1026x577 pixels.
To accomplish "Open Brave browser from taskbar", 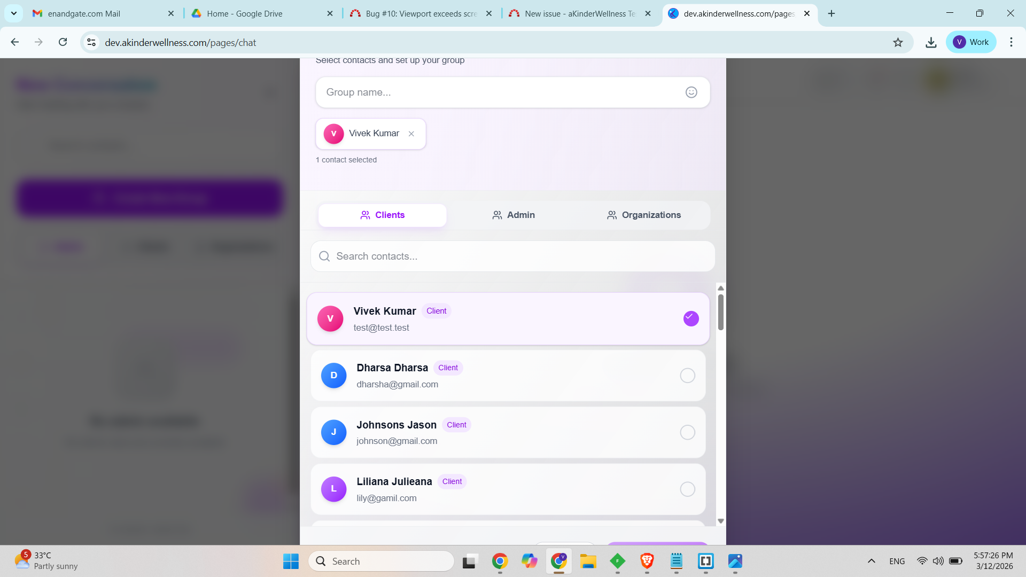I will 647,561.
